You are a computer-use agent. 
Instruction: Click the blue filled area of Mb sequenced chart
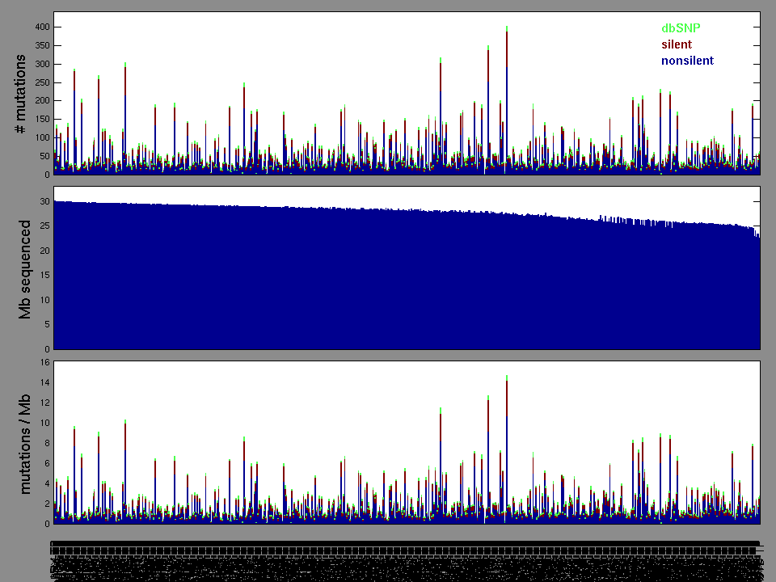click(x=404, y=283)
